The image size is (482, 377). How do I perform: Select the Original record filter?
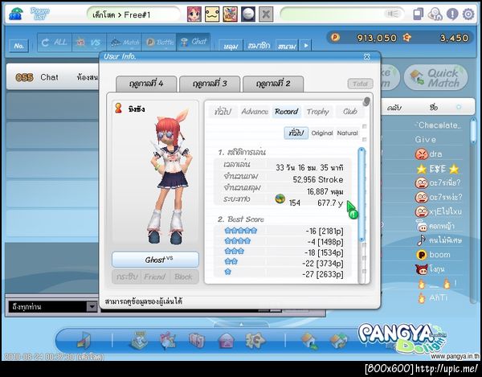coord(322,133)
